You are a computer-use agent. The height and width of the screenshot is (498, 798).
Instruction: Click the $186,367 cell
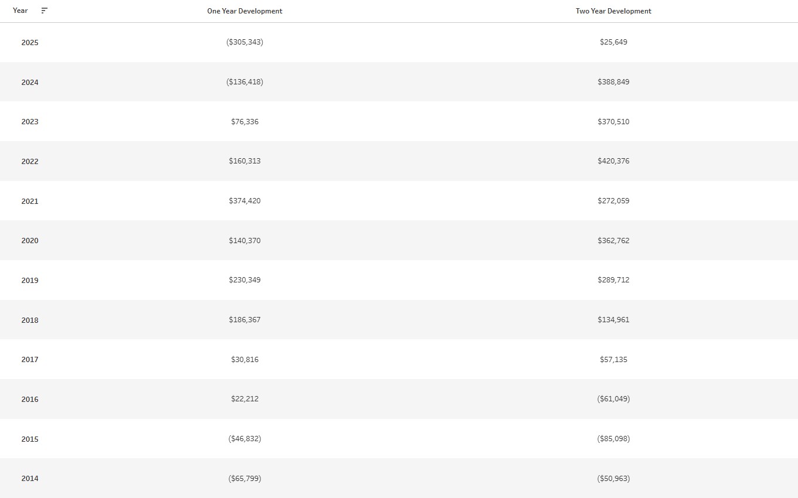(x=245, y=320)
